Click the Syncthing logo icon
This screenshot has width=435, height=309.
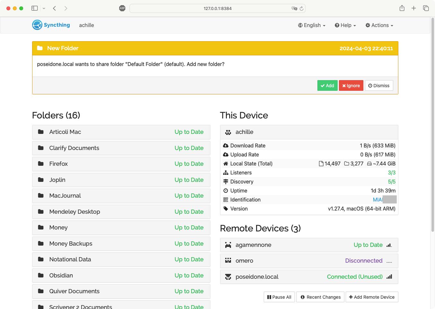[37, 25]
